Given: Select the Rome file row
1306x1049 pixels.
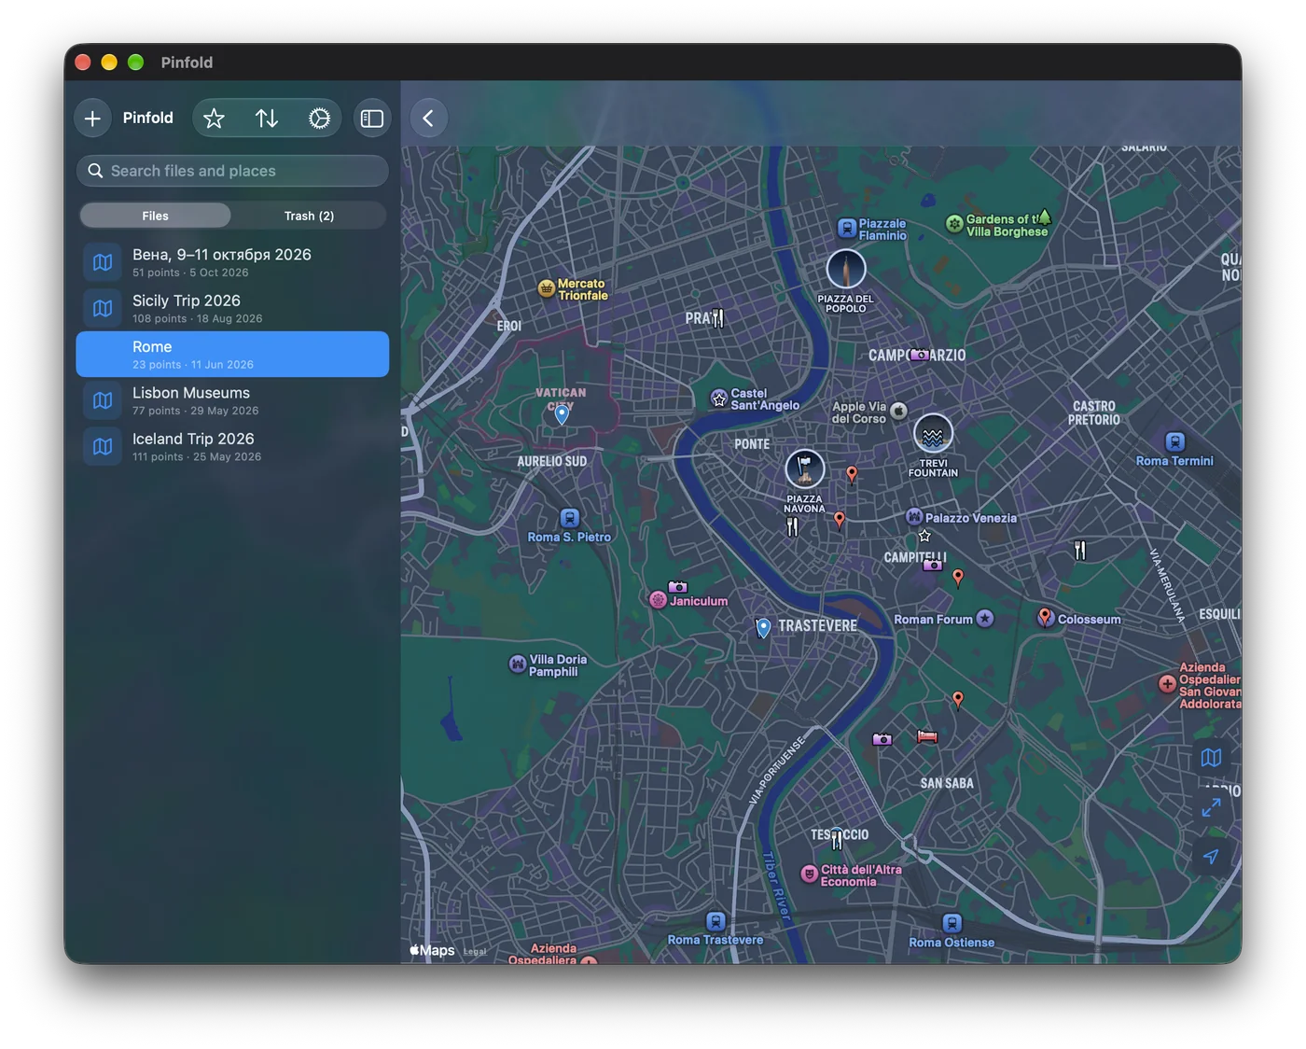Looking at the screenshot, I should (x=232, y=355).
